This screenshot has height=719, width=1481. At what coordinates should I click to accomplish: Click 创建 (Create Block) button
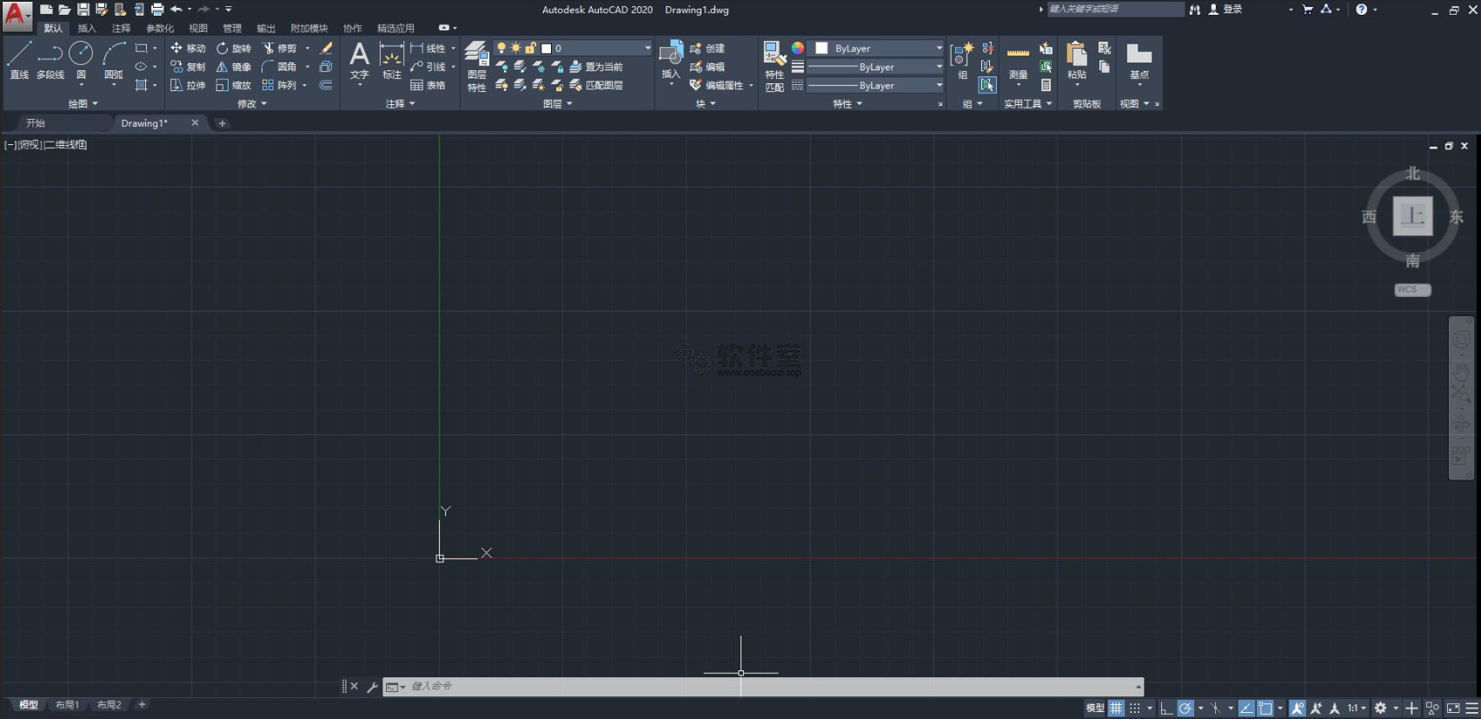tap(707, 49)
